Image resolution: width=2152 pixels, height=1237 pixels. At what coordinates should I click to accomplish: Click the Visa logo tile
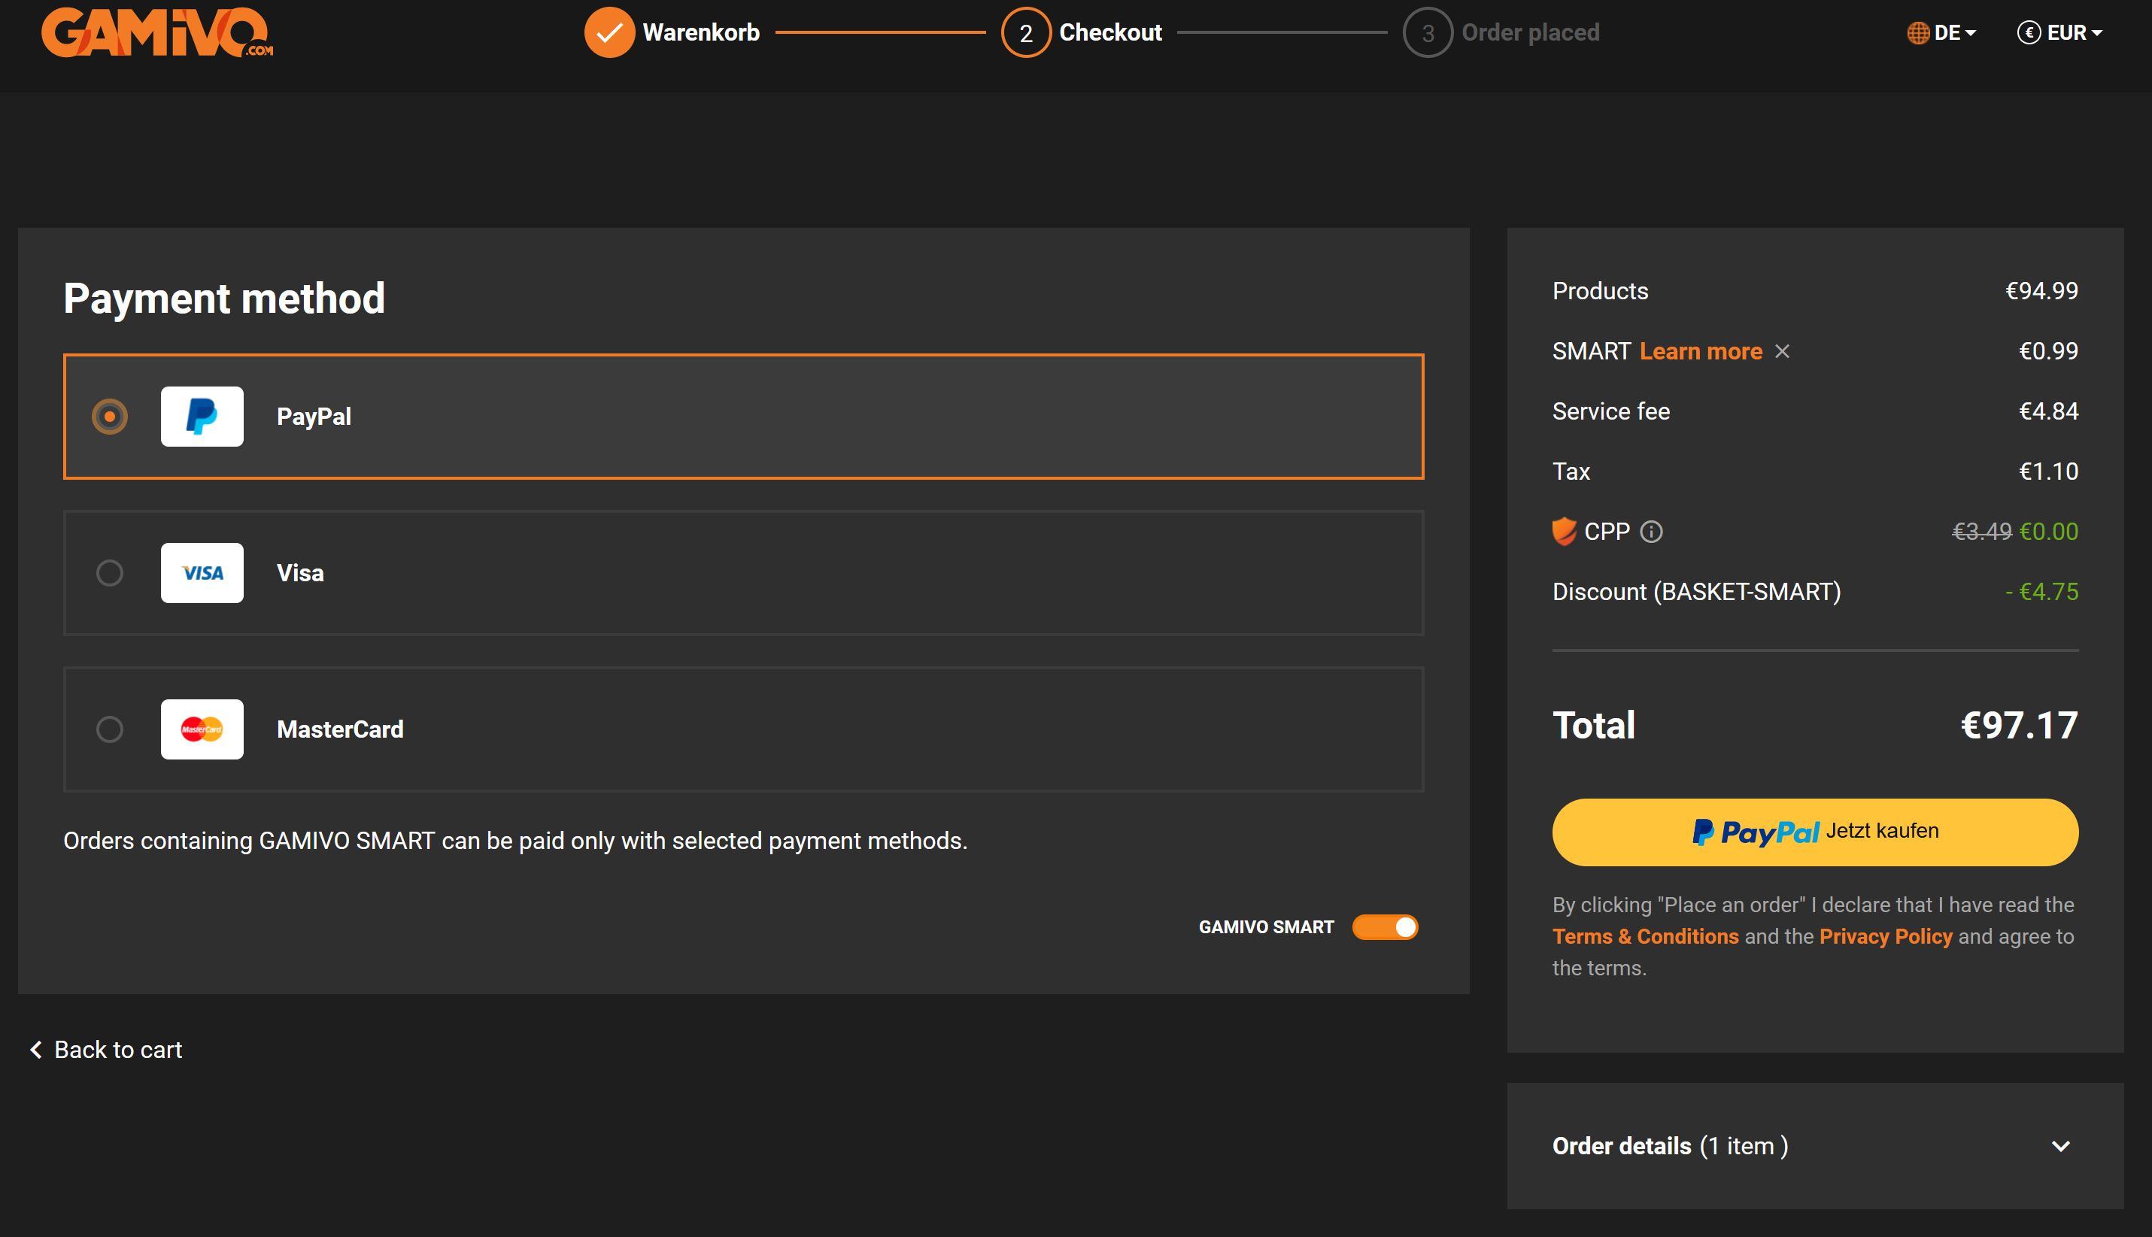tap(202, 572)
